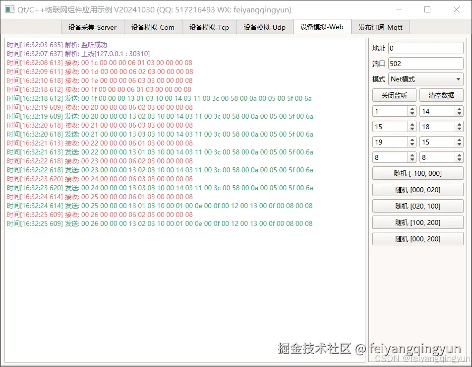Click the 地址 input field
This screenshot has height=367, width=472.
tap(425, 48)
